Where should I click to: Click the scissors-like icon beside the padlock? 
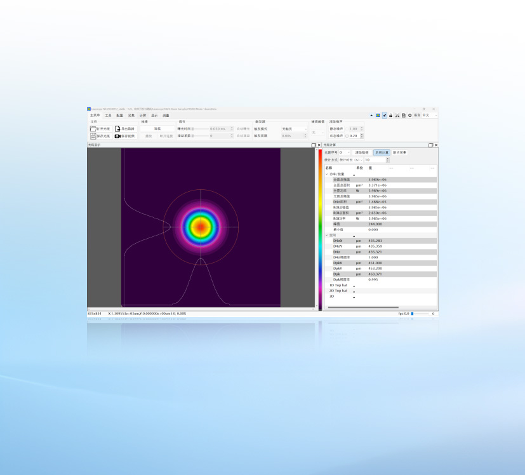397,115
